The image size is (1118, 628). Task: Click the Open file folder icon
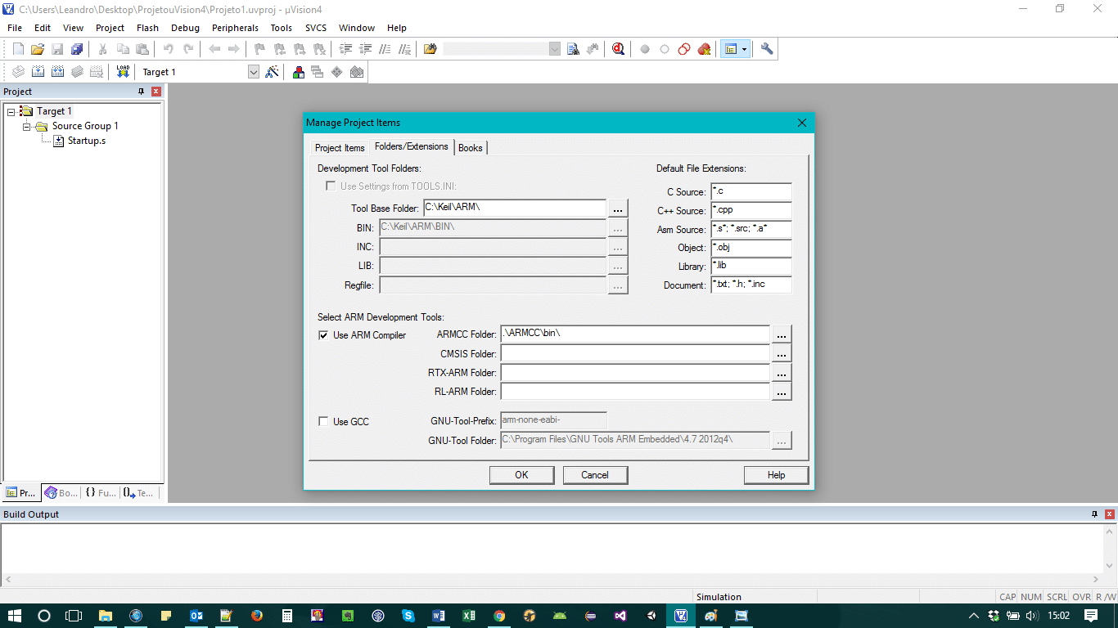coord(38,49)
